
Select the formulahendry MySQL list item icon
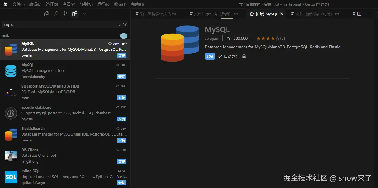coord(11,71)
